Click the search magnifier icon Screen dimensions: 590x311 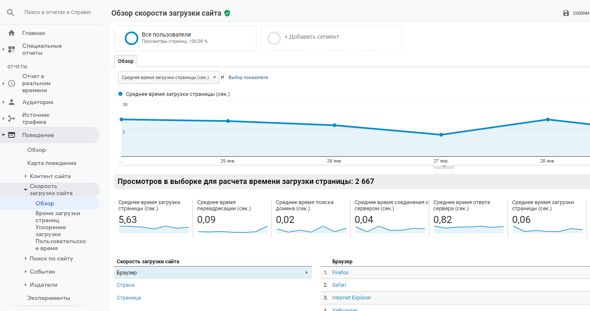point(11,12)
